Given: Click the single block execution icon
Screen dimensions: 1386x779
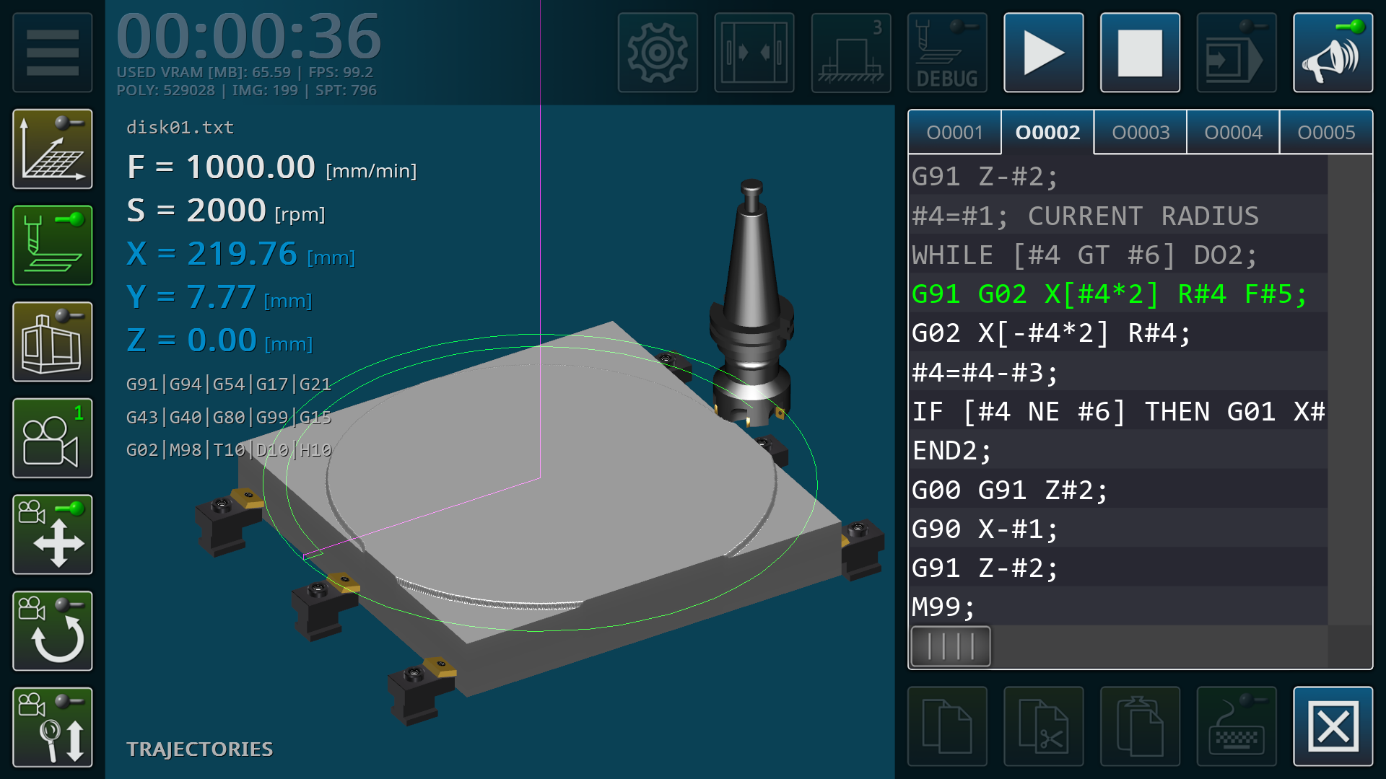Looking at the screenshot, I should tap(1235, 52).
